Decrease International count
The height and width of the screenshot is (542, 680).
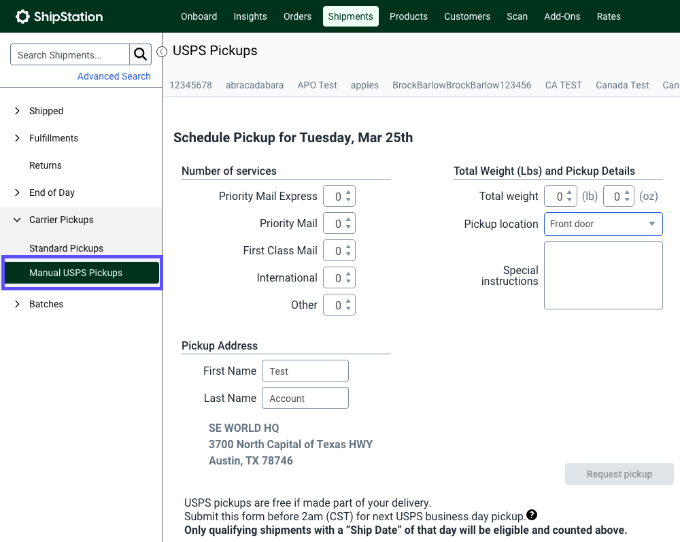pos(348,282)
